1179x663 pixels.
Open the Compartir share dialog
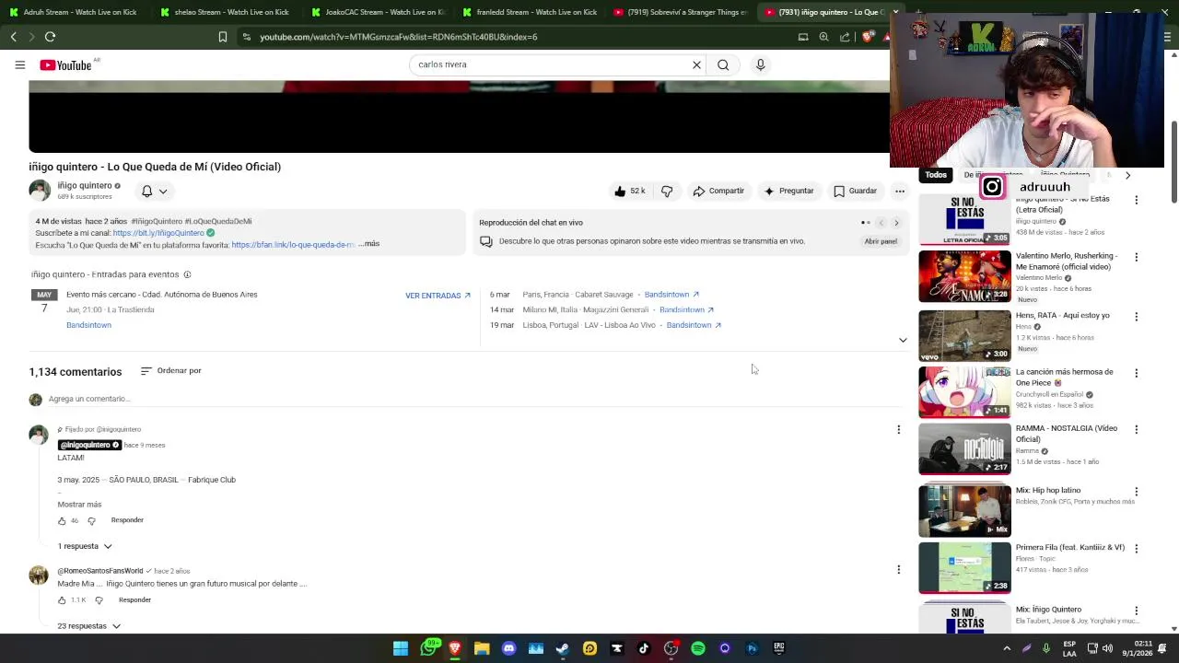[718, 191]
